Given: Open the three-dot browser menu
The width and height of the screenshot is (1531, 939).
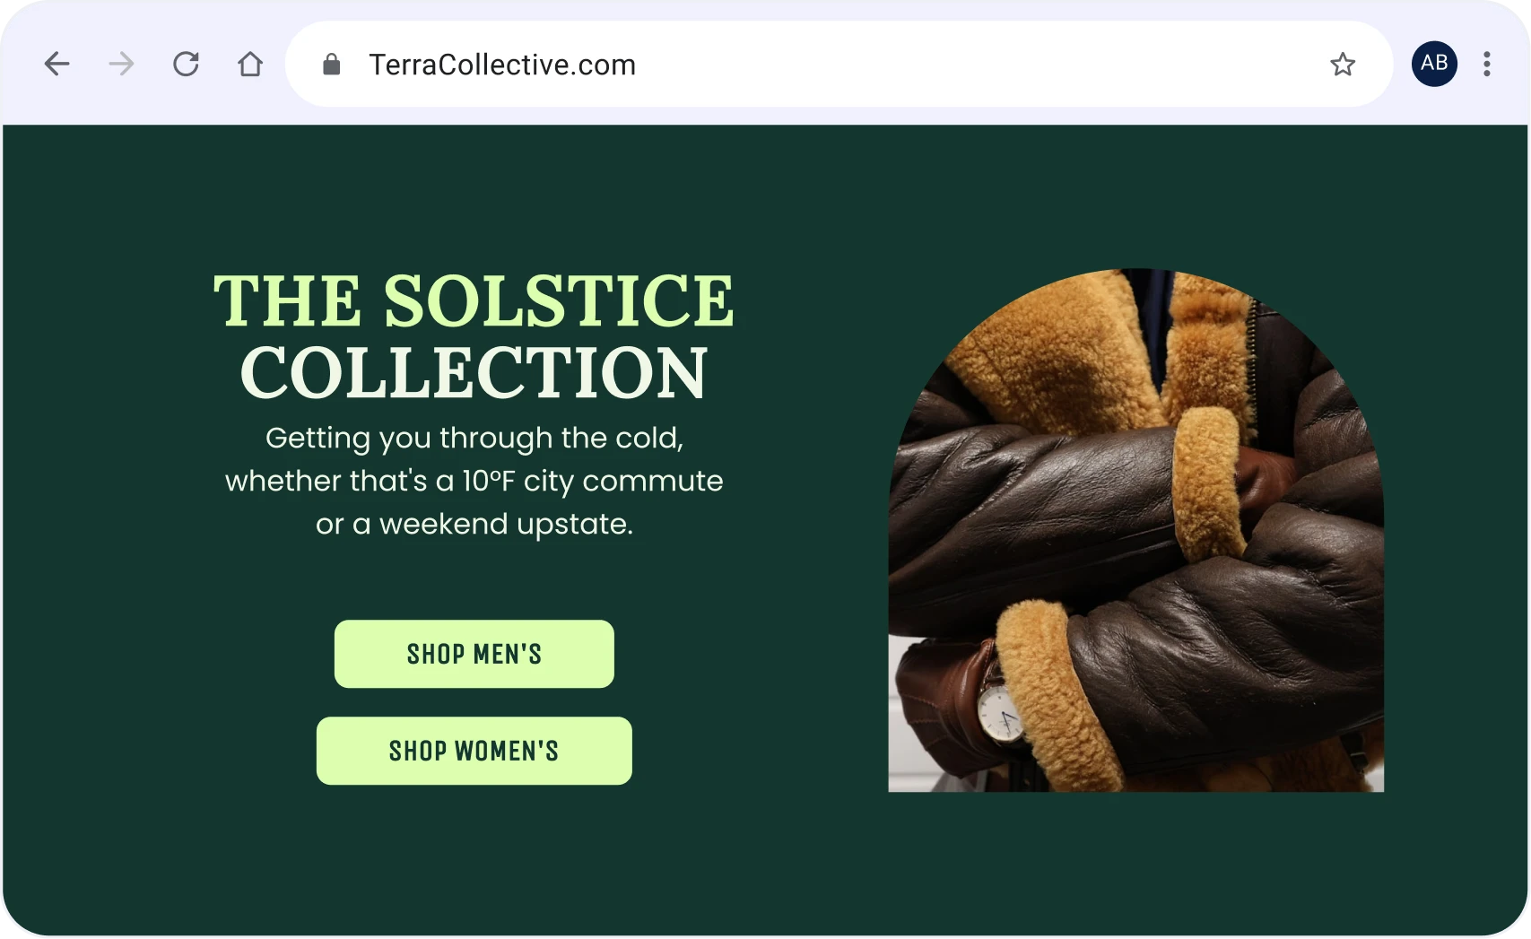Looking at the screenshot, I should [1487, 64].
